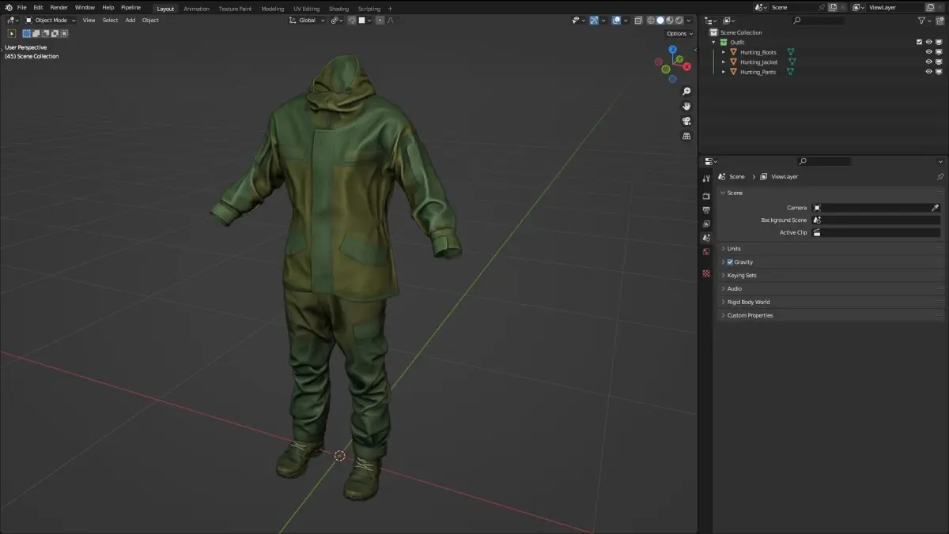Hide Hunting_Jacket using its eye icon
Viewport: 949px width, 534px height.
coord(928,62)
